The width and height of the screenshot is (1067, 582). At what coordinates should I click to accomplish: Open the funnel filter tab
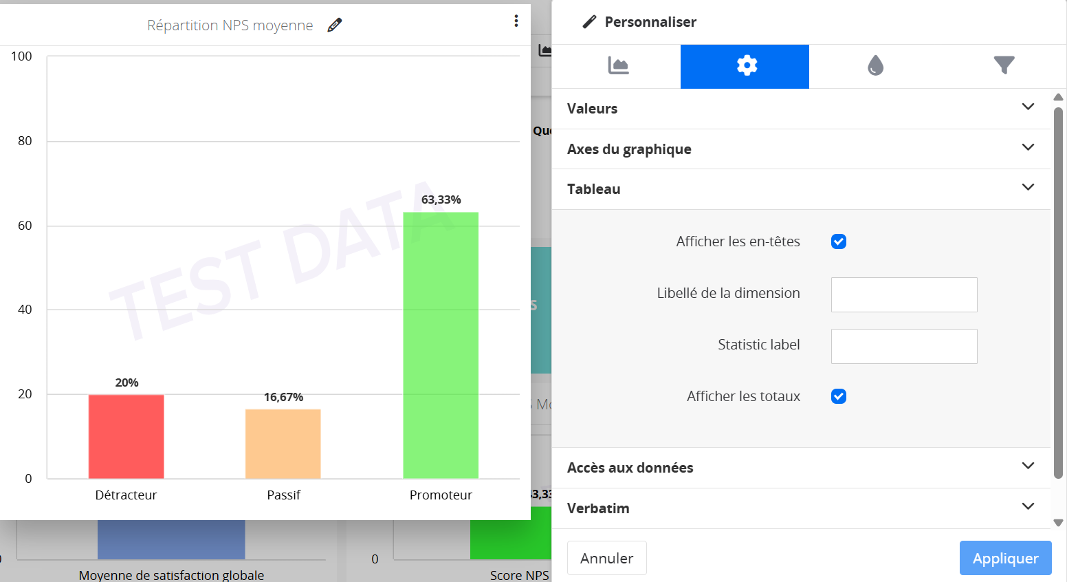[1004, 66]
